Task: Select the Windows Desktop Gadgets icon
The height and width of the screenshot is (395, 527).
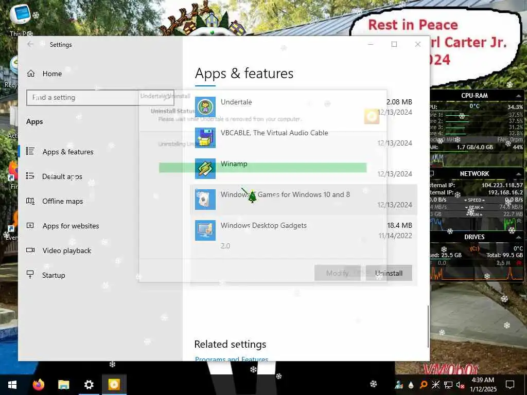Action: coord(205,230)
